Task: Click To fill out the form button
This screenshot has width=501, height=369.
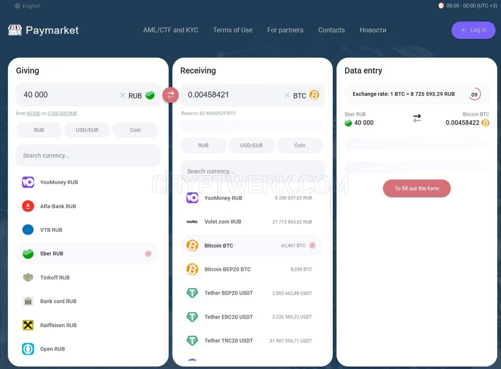Action: pyautogui.click(x=417, y=188)
